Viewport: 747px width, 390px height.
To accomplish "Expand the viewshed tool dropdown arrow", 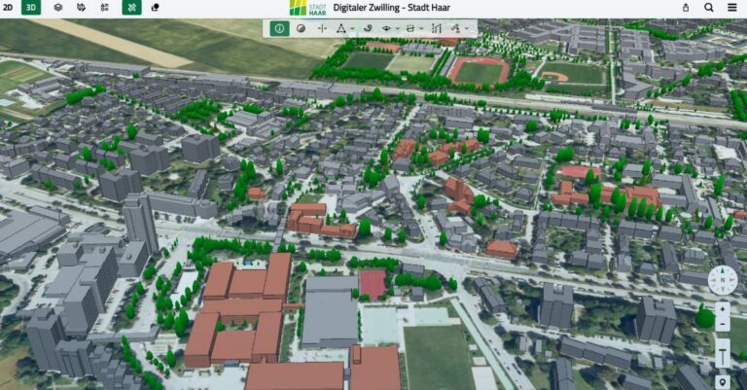I will 397,29.
